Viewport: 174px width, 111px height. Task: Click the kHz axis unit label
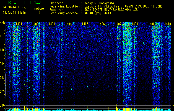tap(2, 22)
